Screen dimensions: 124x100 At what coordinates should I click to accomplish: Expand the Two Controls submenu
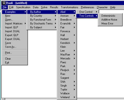87,16
